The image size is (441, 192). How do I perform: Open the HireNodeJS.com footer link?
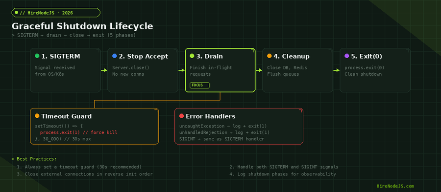coord(395,186)
